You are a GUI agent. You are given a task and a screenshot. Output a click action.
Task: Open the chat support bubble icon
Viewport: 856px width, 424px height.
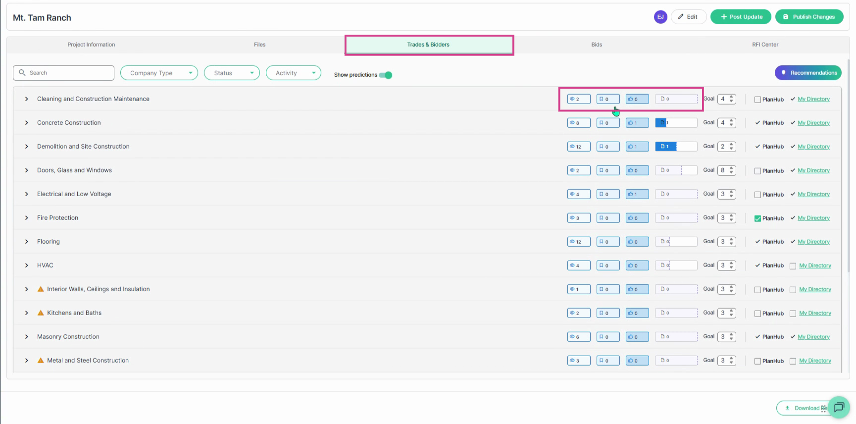(839, 407)
